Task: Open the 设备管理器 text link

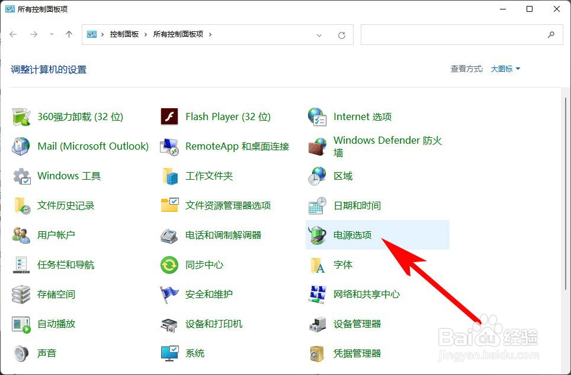Action: (357, 324)
